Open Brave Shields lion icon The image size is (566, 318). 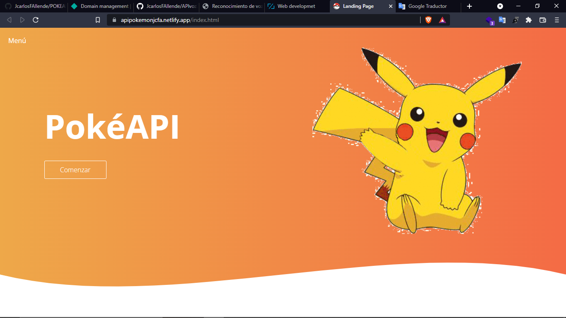coord(428,20)
